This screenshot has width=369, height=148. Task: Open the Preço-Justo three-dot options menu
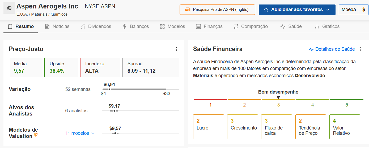click(176, 49)
